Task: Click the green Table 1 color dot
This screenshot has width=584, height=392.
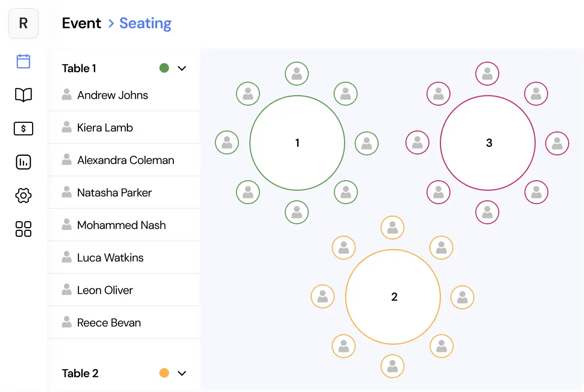Action: (164, 68)
